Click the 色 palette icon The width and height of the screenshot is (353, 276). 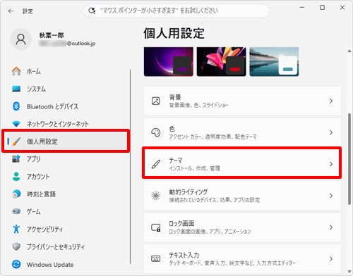click(156, 132)
